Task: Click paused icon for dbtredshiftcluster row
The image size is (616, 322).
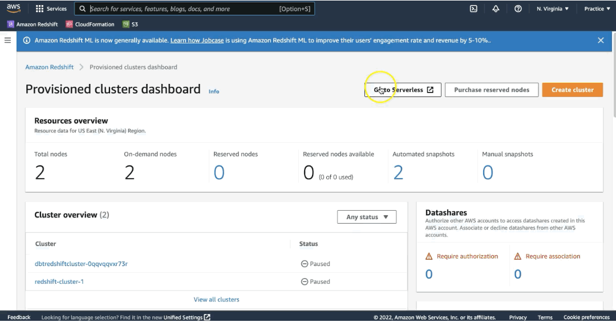Action: (305, 264)
